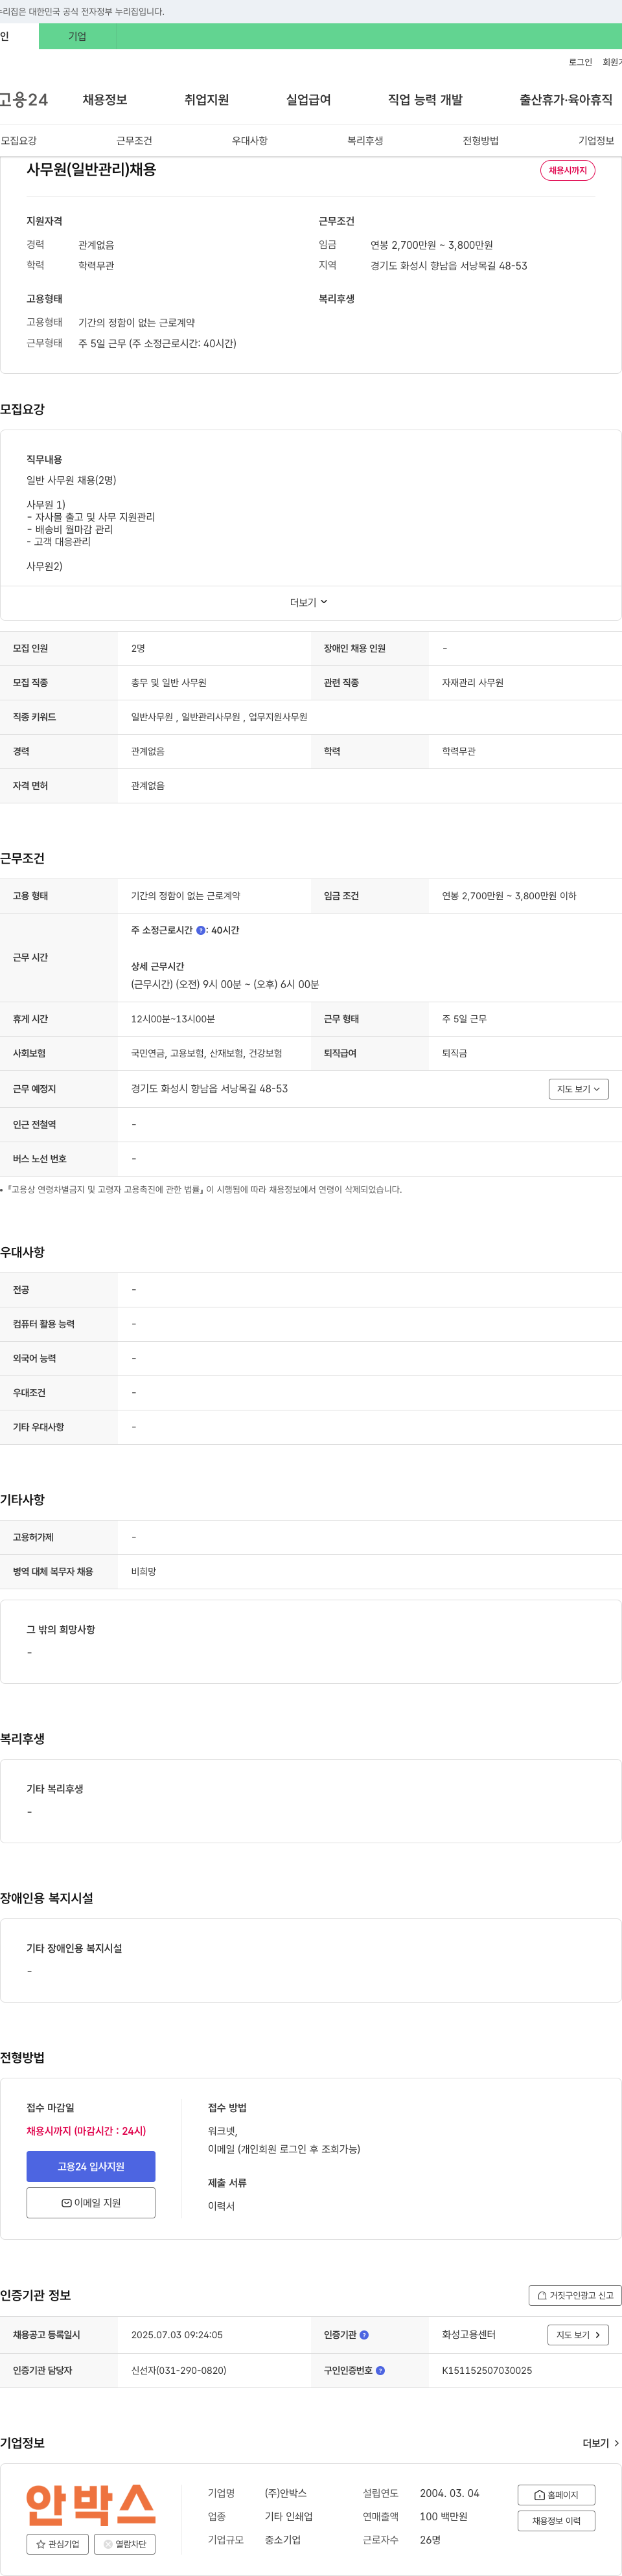The height and width of the screenshot is (2576, 622).
Task: Click the 이메일 지원 button
Action: pos(91,2202)
